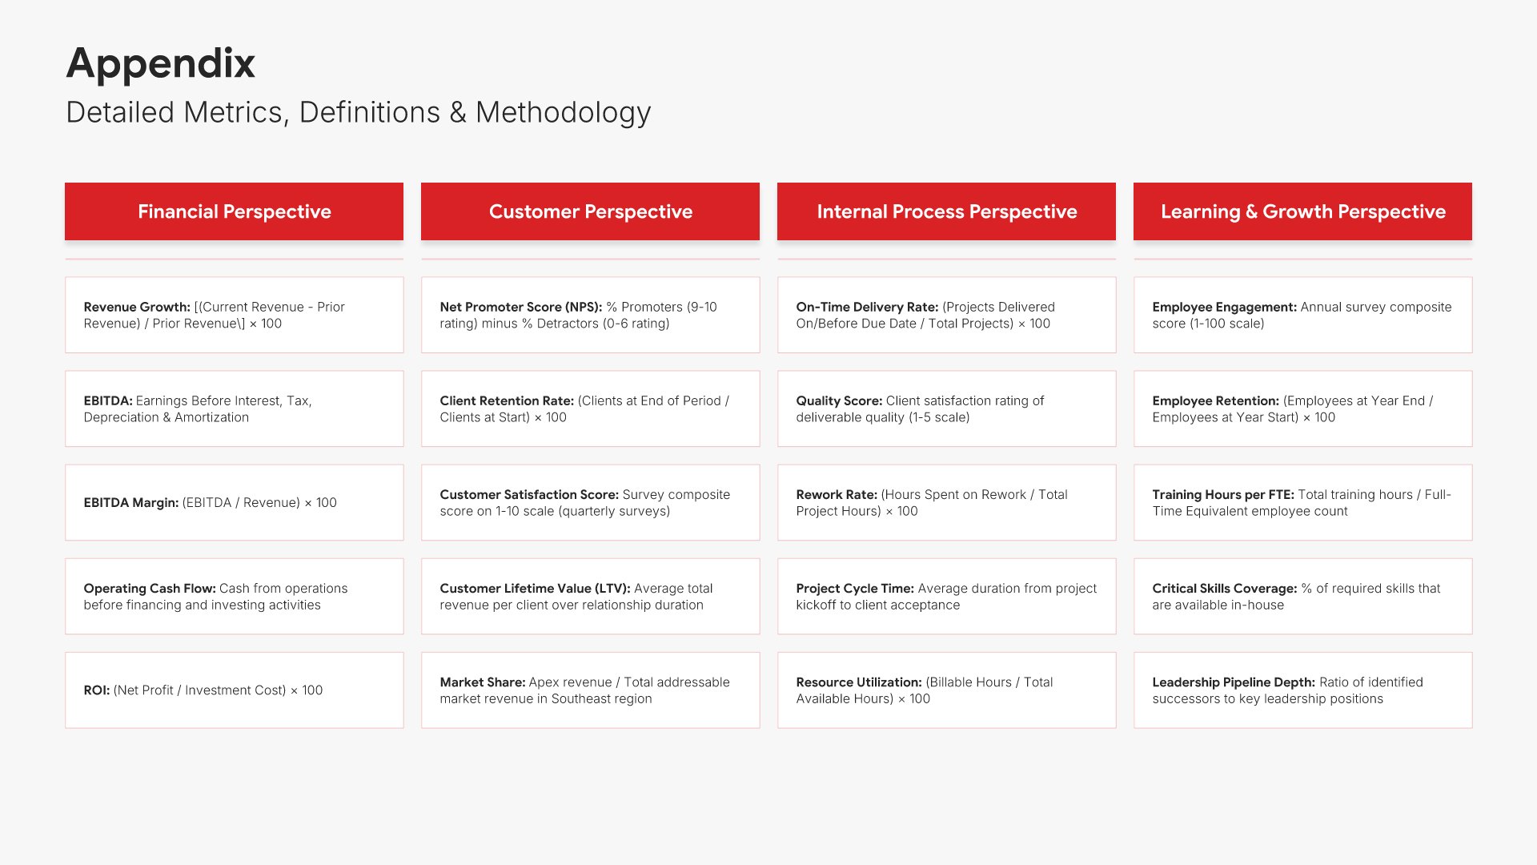
Task: Click the Appendix slide title
Action: point(160,63)
